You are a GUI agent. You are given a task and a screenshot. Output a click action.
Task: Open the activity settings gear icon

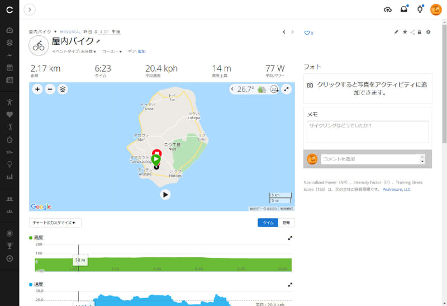pyautogui.click(x=428, y=32)
